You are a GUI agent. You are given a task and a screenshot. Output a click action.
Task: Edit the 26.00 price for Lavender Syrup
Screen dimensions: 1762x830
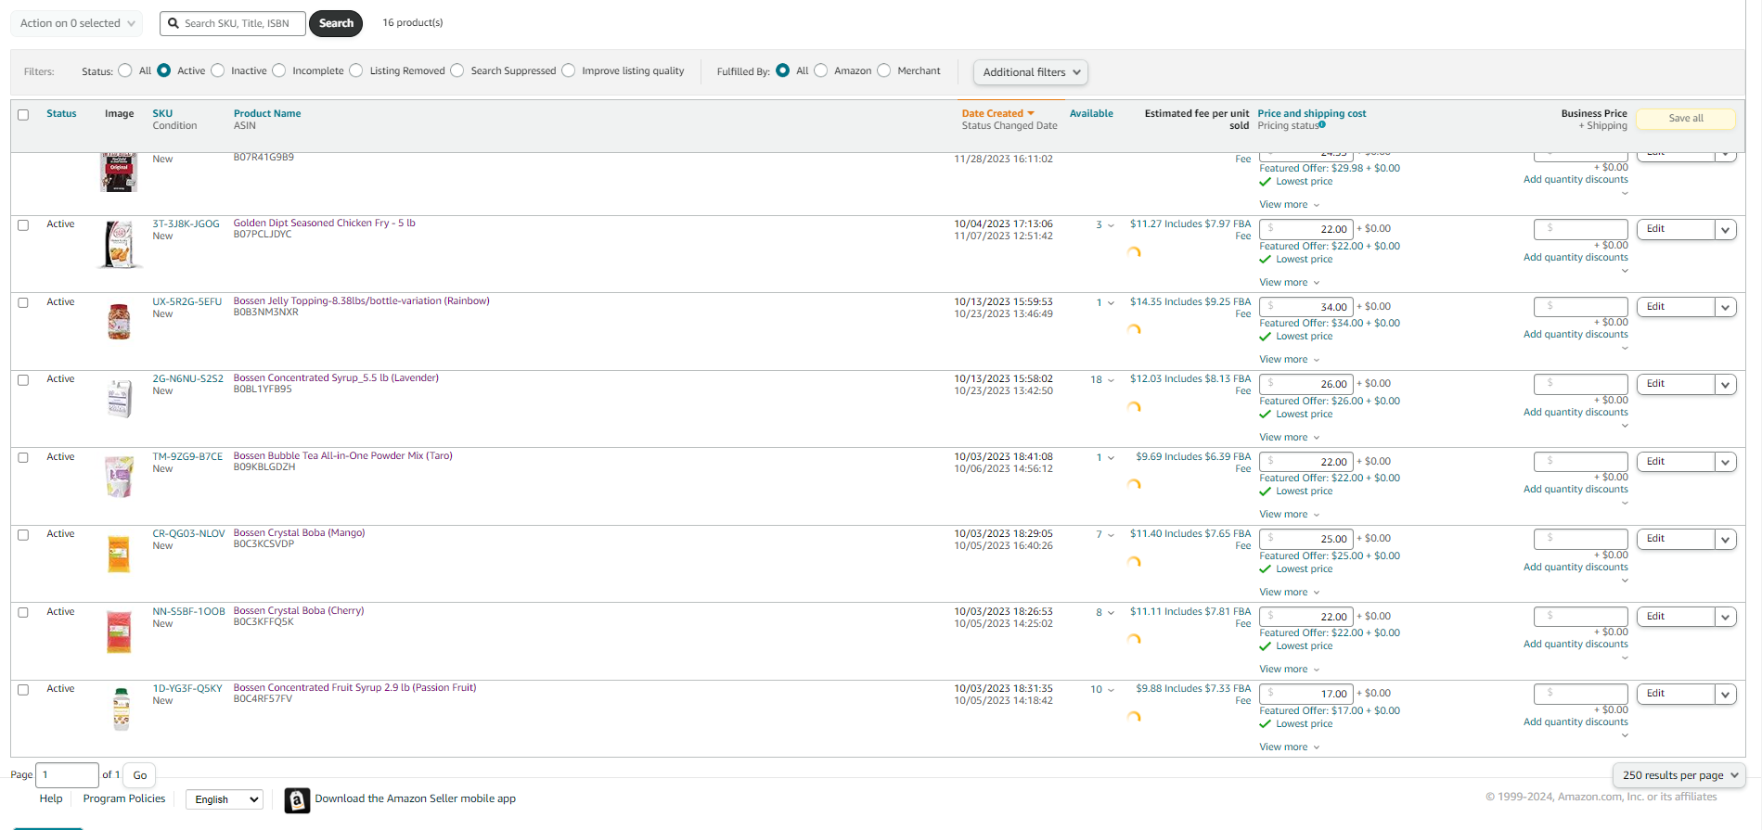[1305, 384]
